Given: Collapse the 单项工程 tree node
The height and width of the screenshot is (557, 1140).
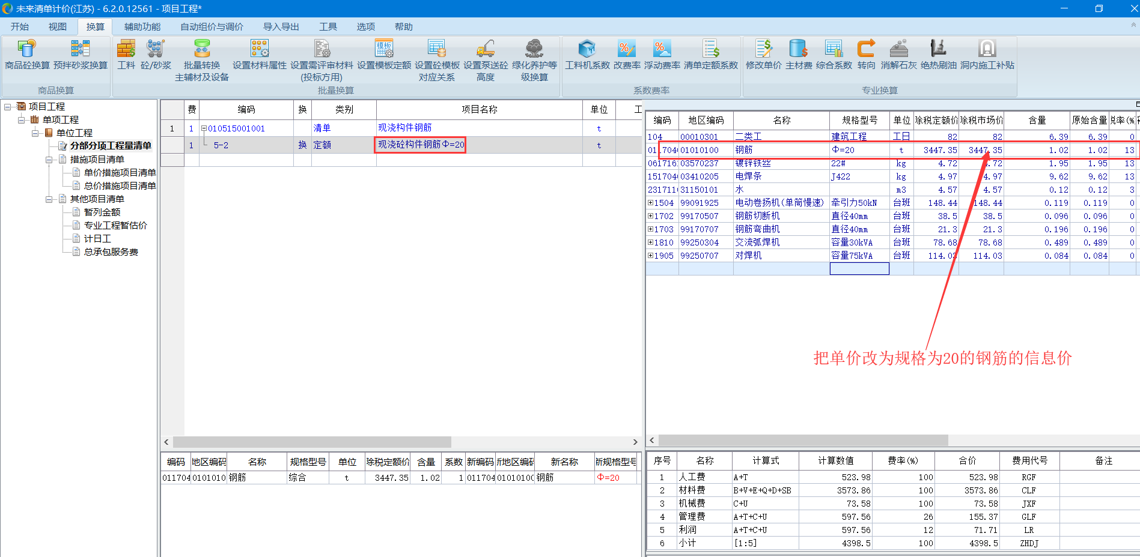Looking at the screenshot, I should [22, 120].
